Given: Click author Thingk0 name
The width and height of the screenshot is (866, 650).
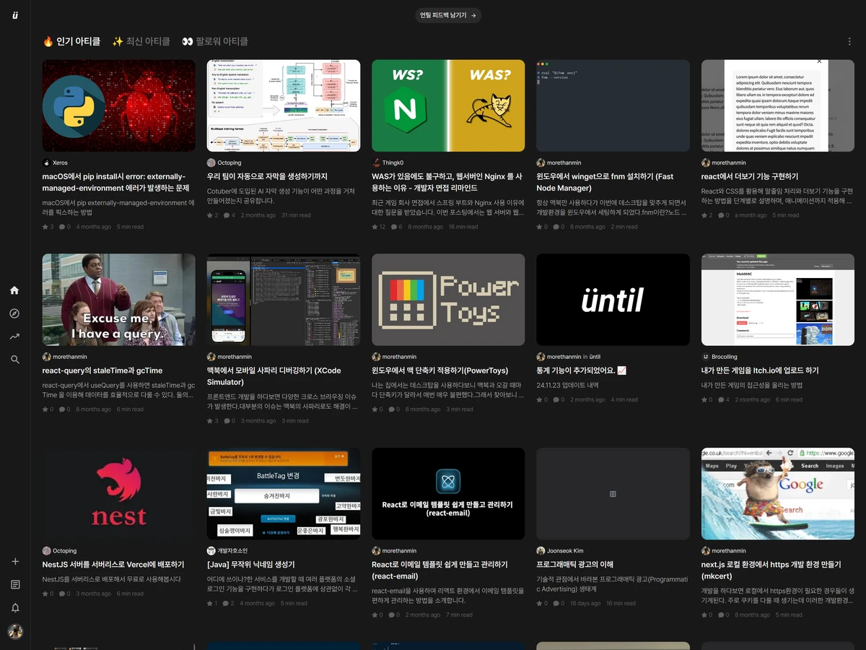Looking at the screenshot, I should pos(393,163).
